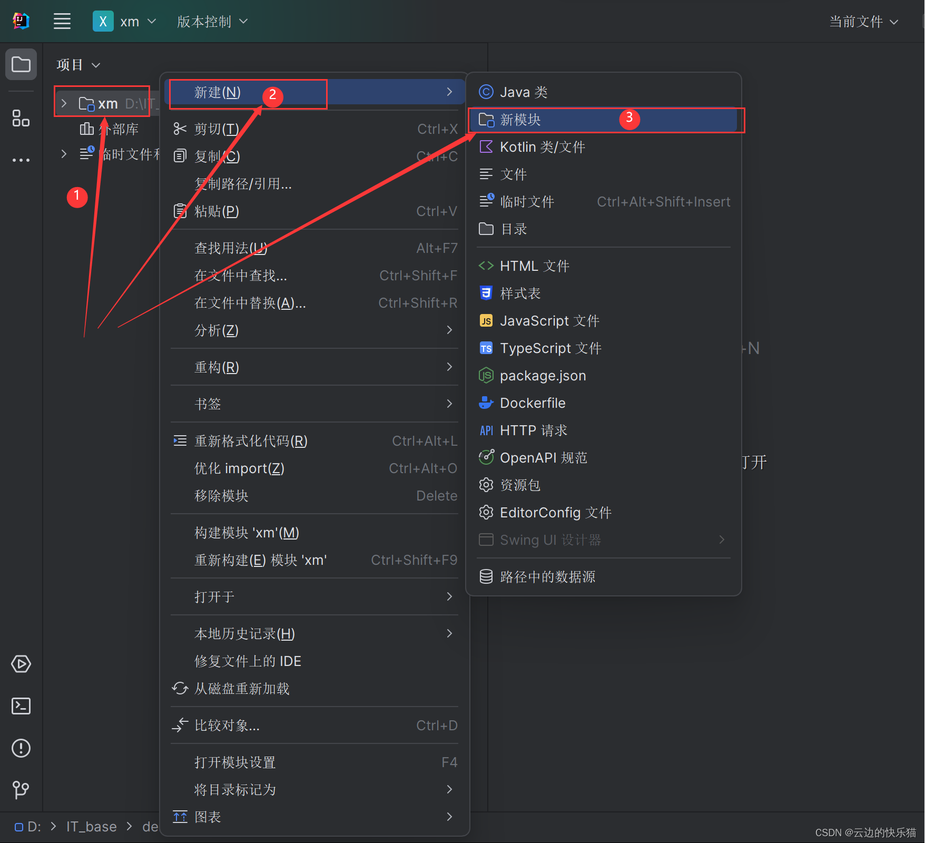Choose 临时文件 in the New submenu

coord(604,201)
